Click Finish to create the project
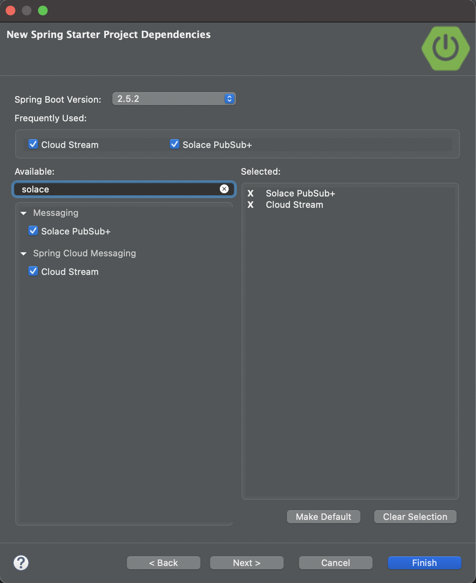Image resolution: width=476 pixels, height=583 pixels. tap(424, 562)
